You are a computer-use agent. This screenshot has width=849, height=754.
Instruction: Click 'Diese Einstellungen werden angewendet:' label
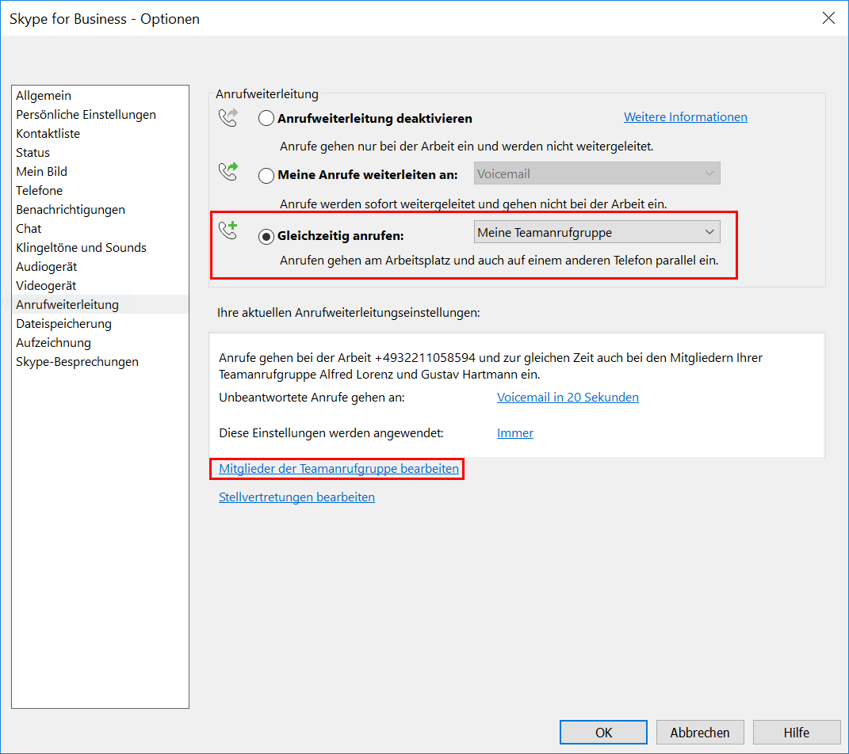(x=331, y=432)
